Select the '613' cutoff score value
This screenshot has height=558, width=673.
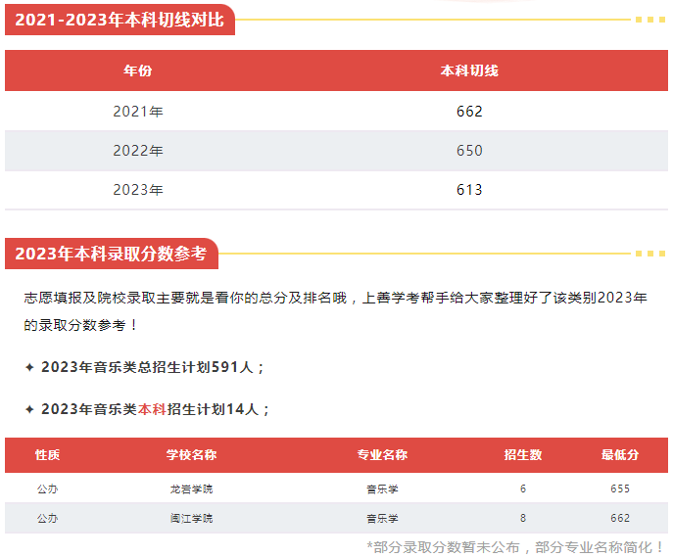pos(469,190)
